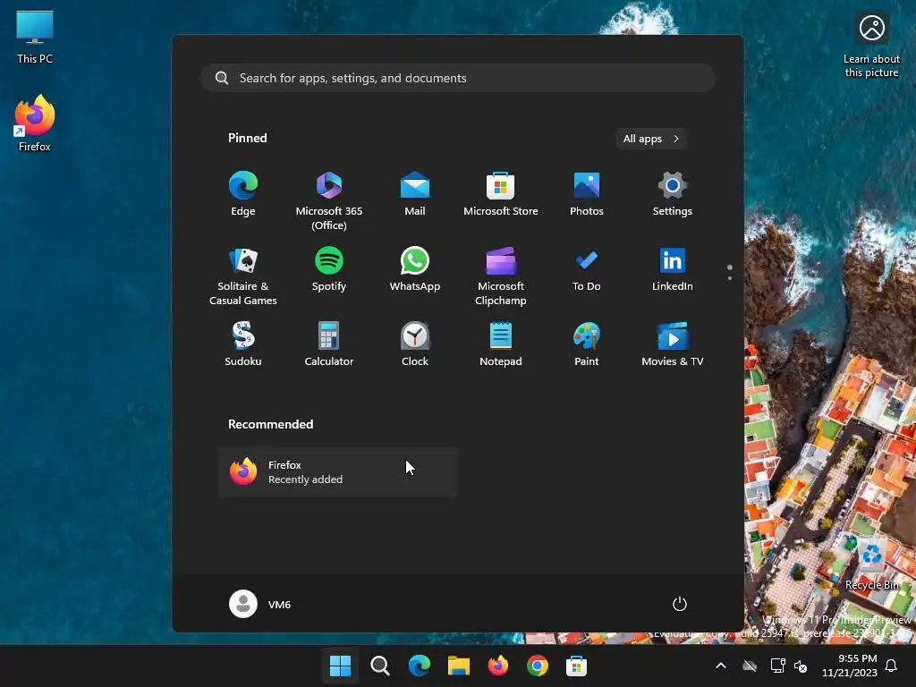Viewport: 916px width, 687px height.
Task: Click the Power button in Start menu
Action: tap(680, 604)
